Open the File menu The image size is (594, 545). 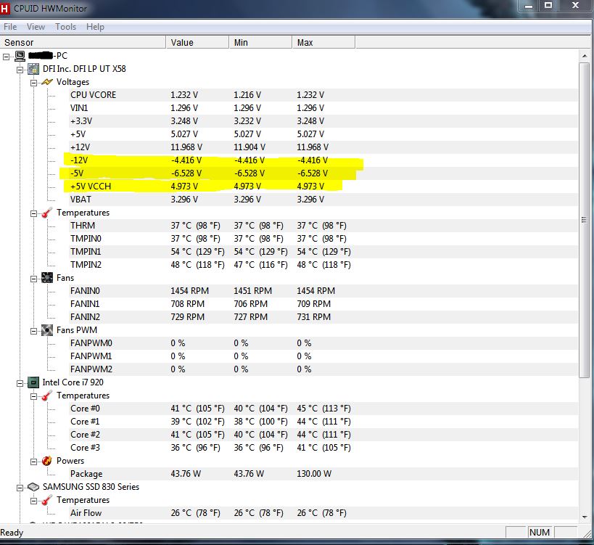pyautogui.click(x=10, y=27)
